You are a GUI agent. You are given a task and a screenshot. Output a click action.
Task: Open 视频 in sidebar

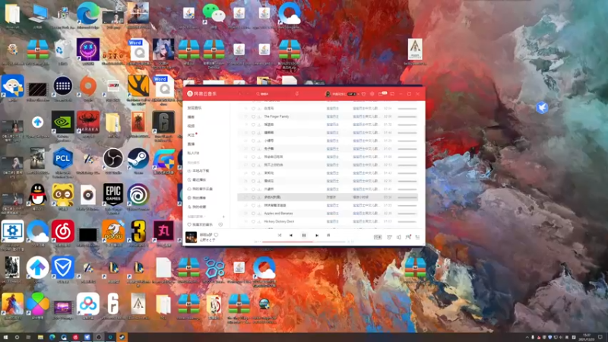click(192, 126)
